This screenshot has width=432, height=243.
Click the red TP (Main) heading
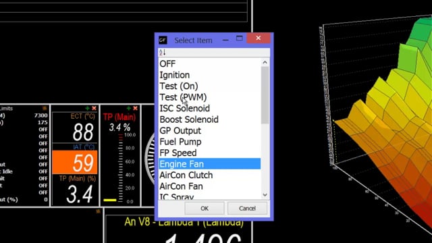point(119,117)
